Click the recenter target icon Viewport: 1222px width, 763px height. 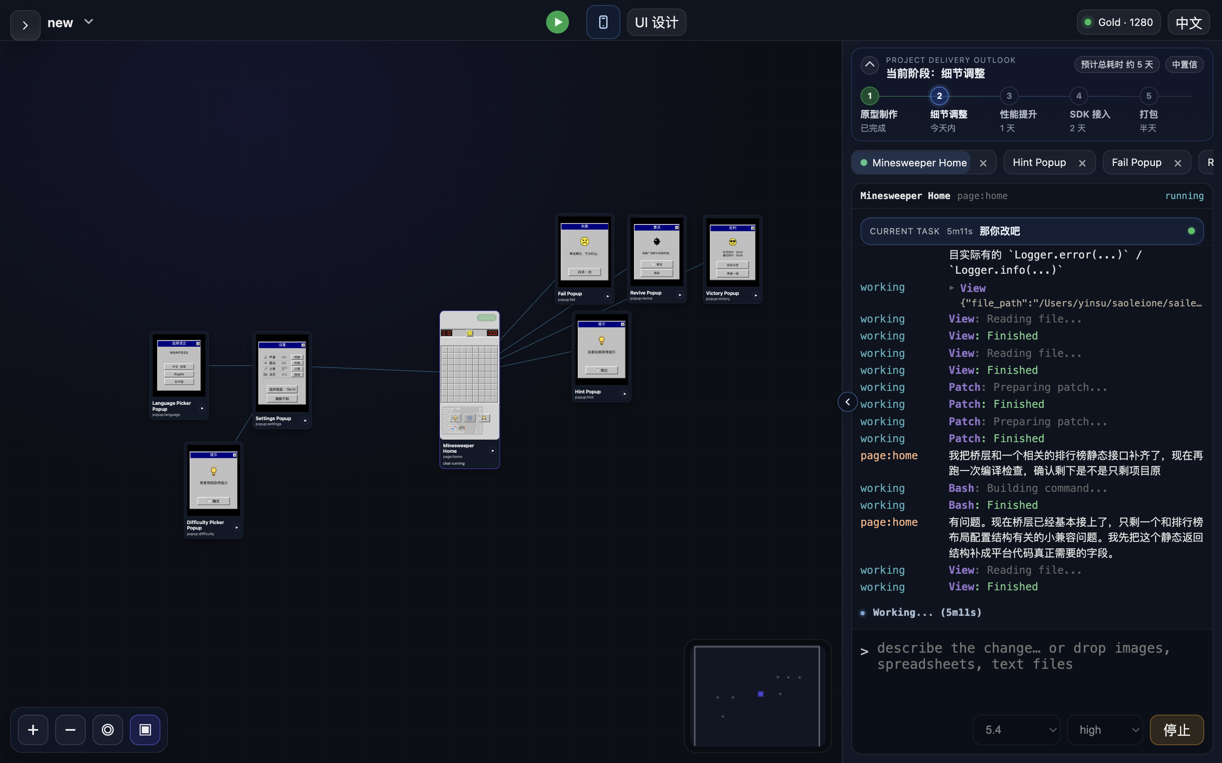[107, 730]
